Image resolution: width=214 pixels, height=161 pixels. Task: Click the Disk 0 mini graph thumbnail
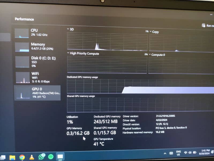(x=22, y=62)
